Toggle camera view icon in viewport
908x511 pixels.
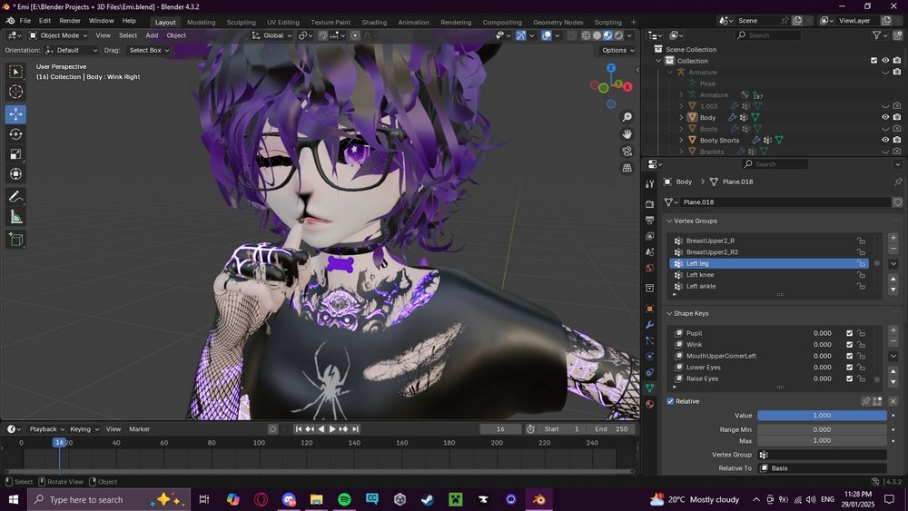(x=627, y=151)
